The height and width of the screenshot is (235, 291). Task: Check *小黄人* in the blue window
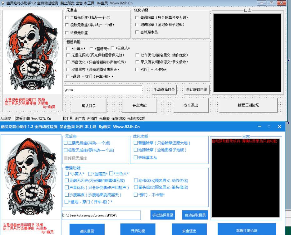tap(67, 174)
